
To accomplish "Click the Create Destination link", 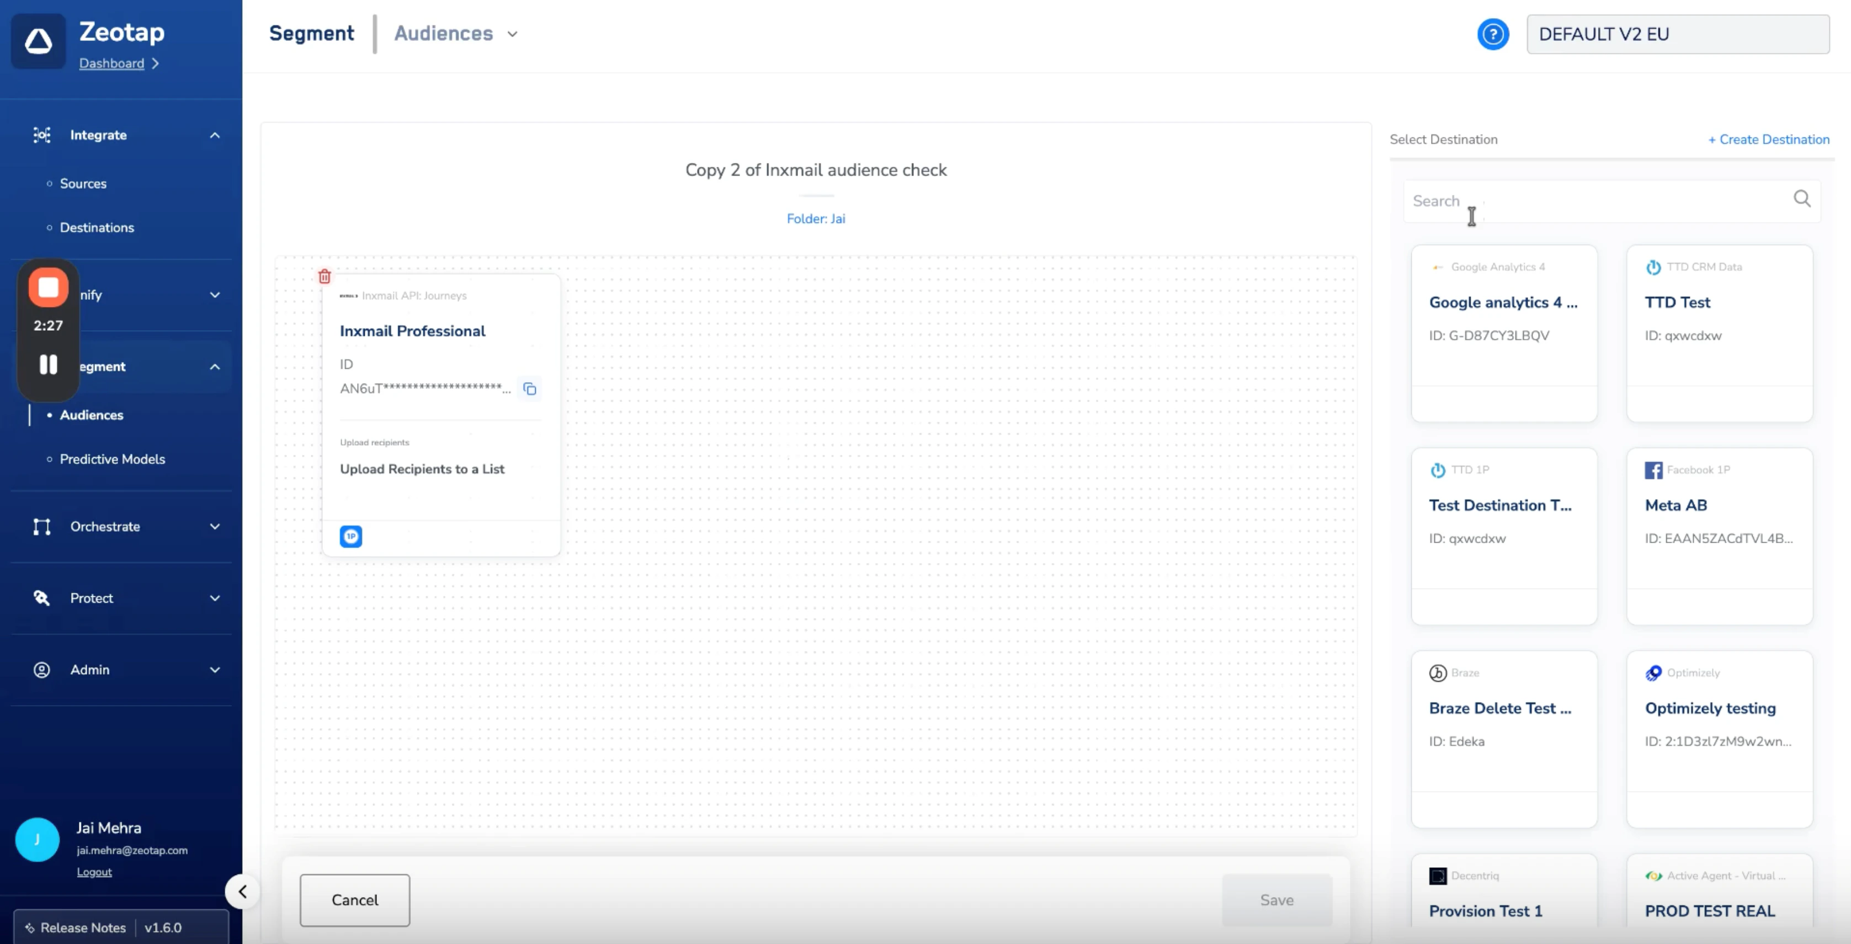I will [x=1768, y=140].
